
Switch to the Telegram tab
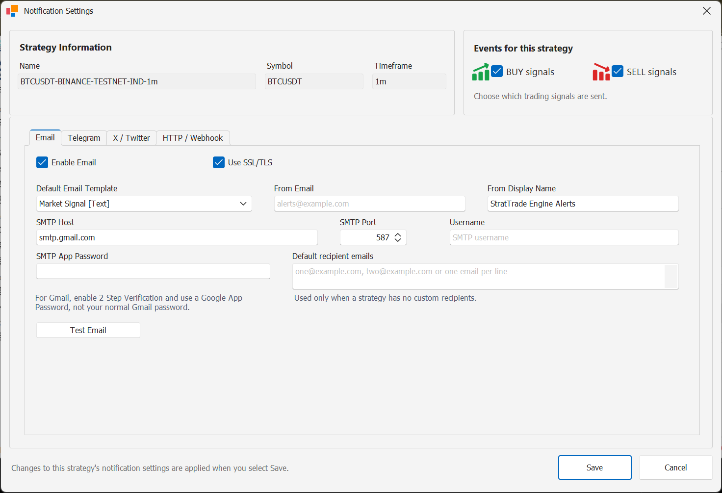coord(84,138)
